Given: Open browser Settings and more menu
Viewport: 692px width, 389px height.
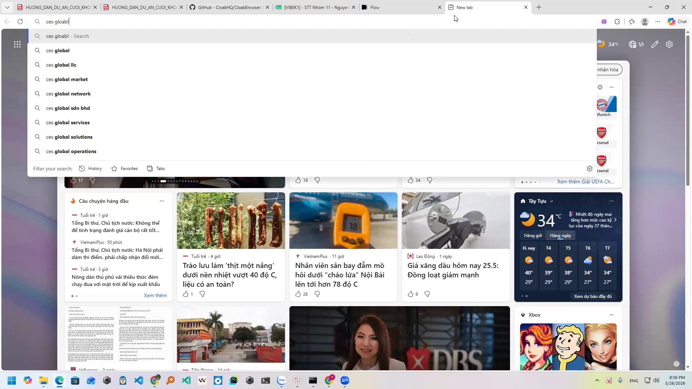Looking at the screenshot, I should [658, 22].
